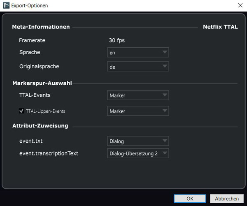Uncheck the TTAL-Lippen-Events checkbox
The width and height of the screenshot is (247, 206).
21,111
